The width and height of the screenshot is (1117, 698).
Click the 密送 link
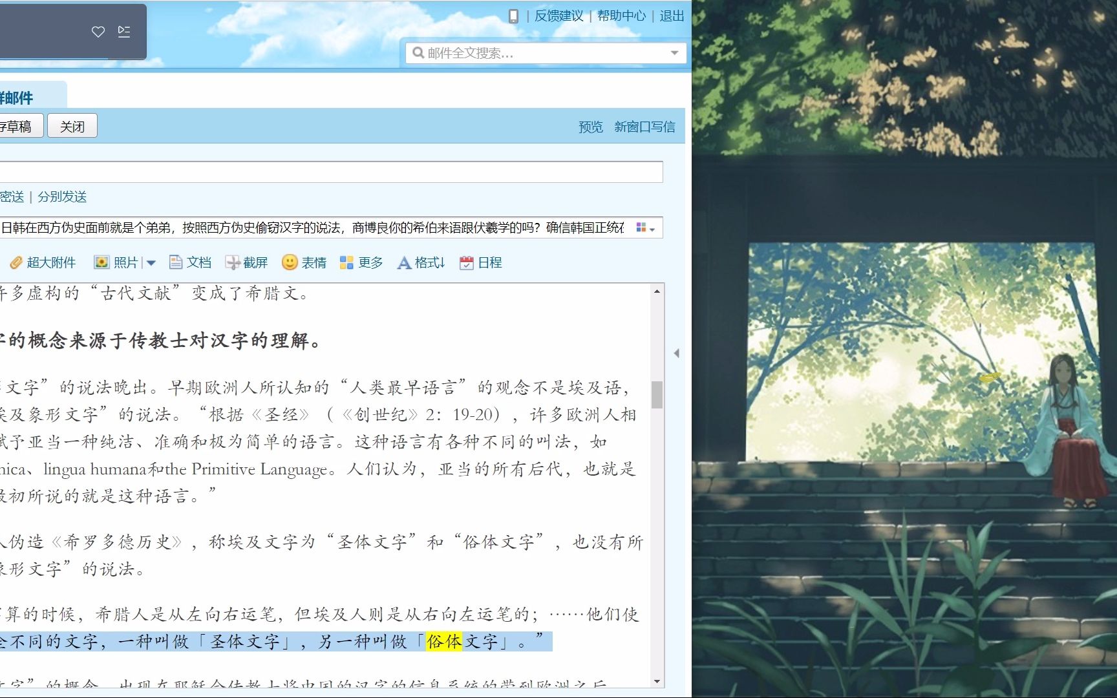click(x=12, y=196)
